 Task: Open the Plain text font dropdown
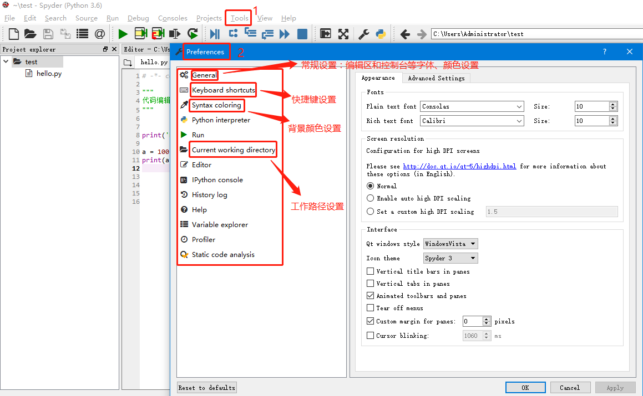pos(472,106)
